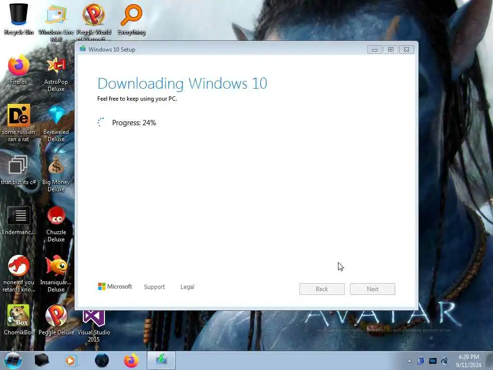Open the Windows Live Mail desktop icon

[x=56, y=21]
